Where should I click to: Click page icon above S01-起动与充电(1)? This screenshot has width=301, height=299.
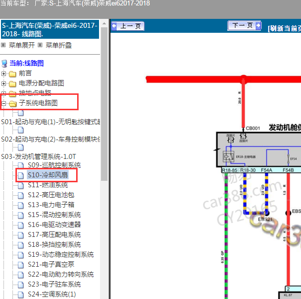(21, 113)
